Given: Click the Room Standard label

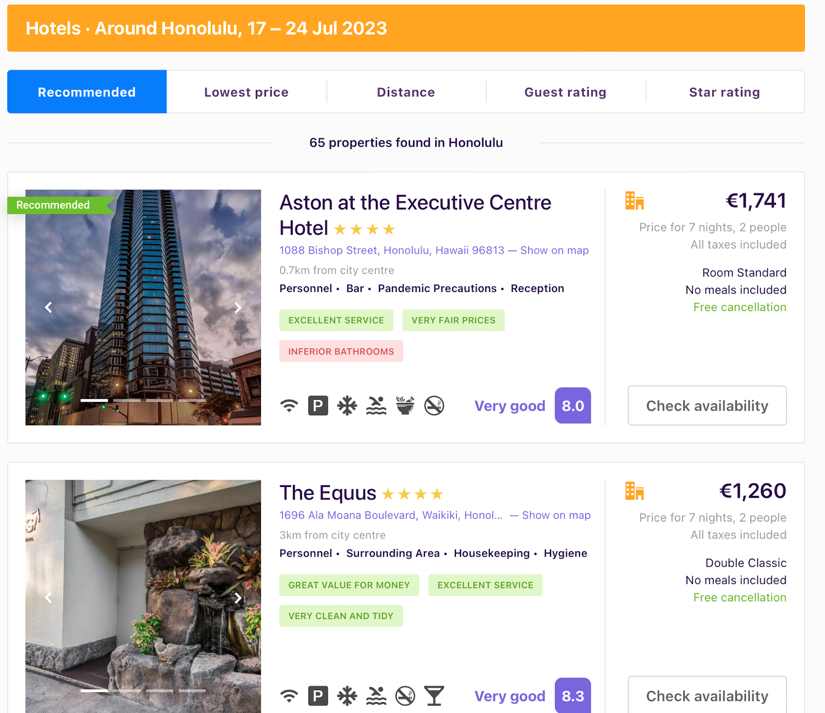Looking at the screenshot, I should 744,273.
